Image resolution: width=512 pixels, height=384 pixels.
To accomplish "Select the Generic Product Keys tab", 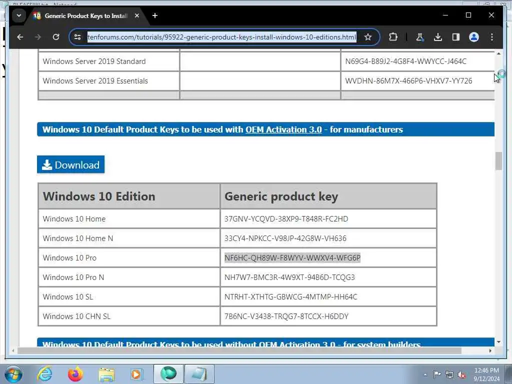I will tap(85, 15).
